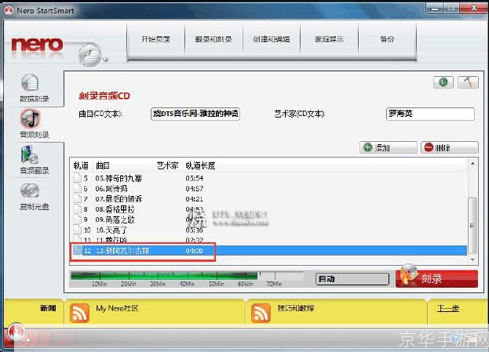
Task: Click the track list scrollbar thumb
Action: 473,226
